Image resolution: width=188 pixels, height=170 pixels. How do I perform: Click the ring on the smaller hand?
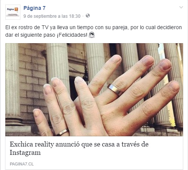point(63,132)
